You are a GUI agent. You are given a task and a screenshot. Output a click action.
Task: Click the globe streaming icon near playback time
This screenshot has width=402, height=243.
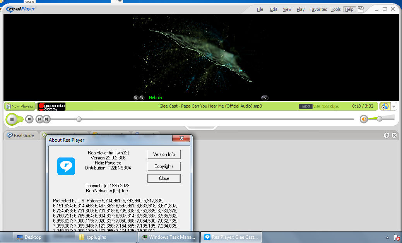tap(385, 106)
